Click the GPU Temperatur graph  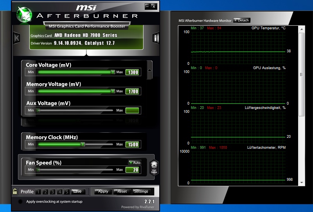pyautogui.click(x=238, y=48)
